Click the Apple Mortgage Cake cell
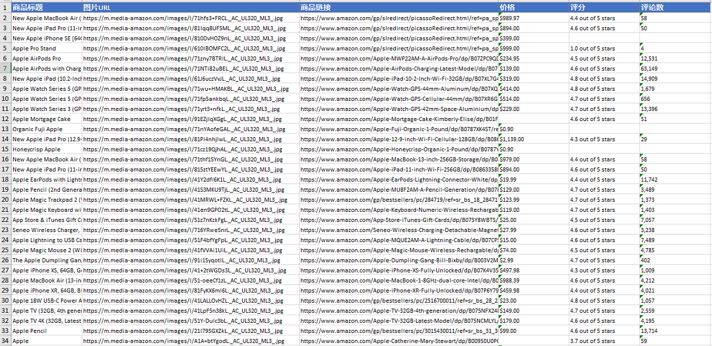 (46, 119)
